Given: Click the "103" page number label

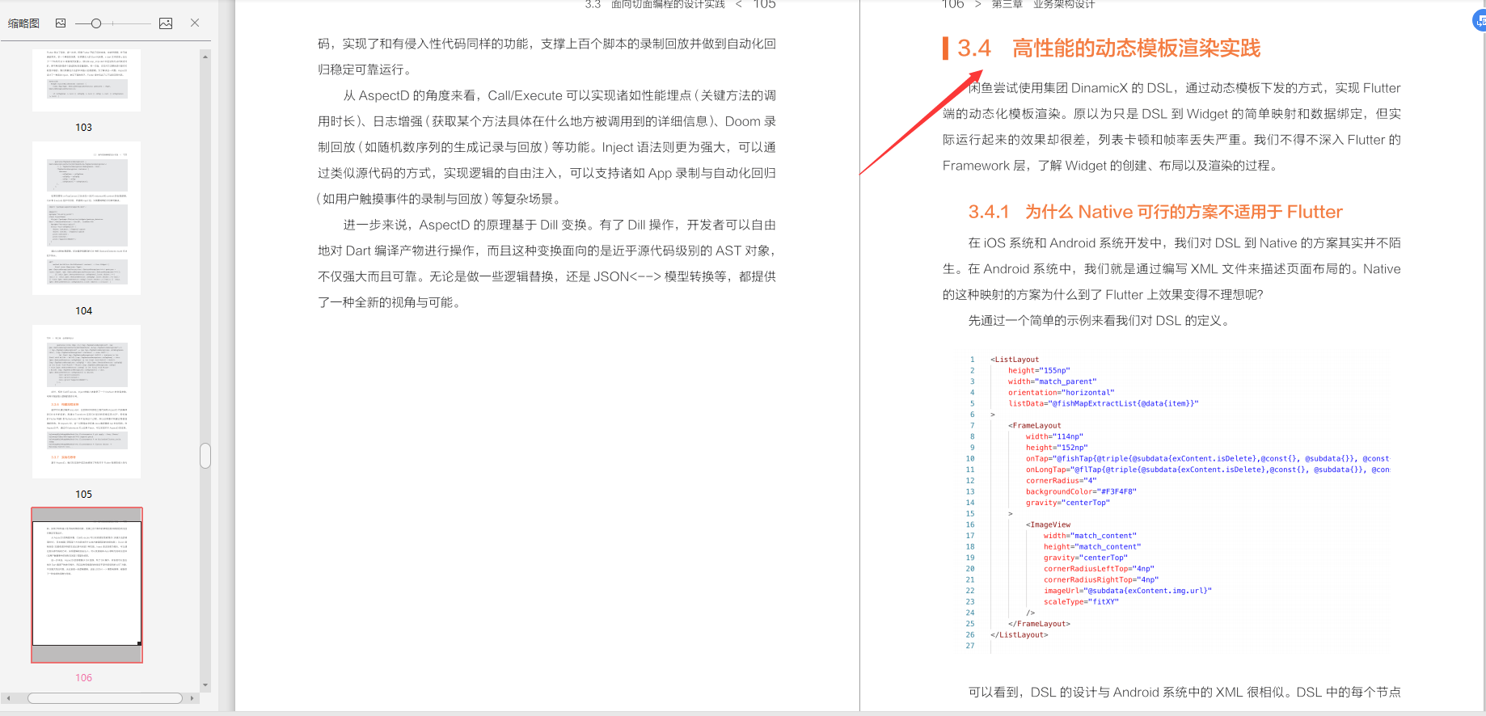Looking at the screenshot, I should tap(84, 128).
